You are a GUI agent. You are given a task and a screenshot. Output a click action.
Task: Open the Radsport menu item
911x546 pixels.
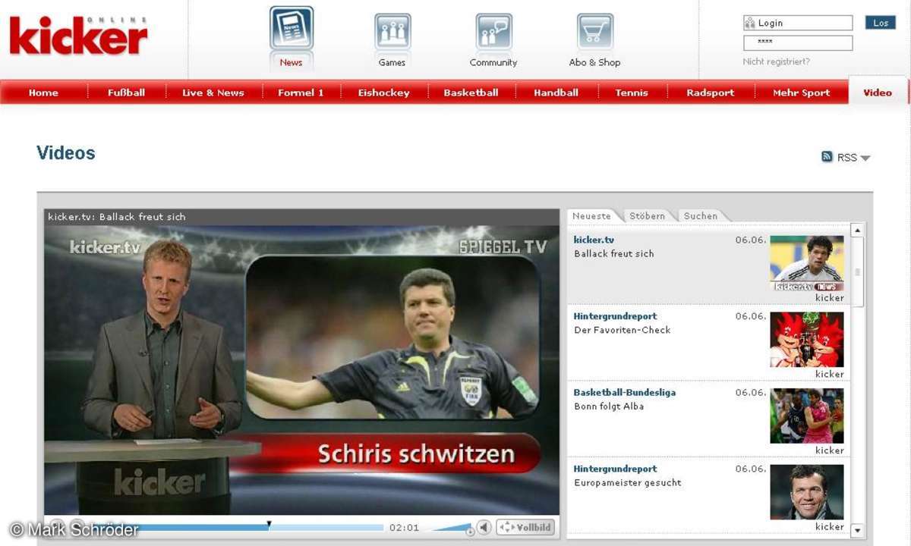pos(711,93)
